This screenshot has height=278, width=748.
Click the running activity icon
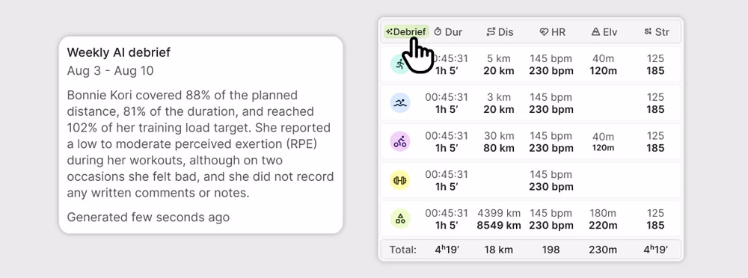(x=400, y=64)
